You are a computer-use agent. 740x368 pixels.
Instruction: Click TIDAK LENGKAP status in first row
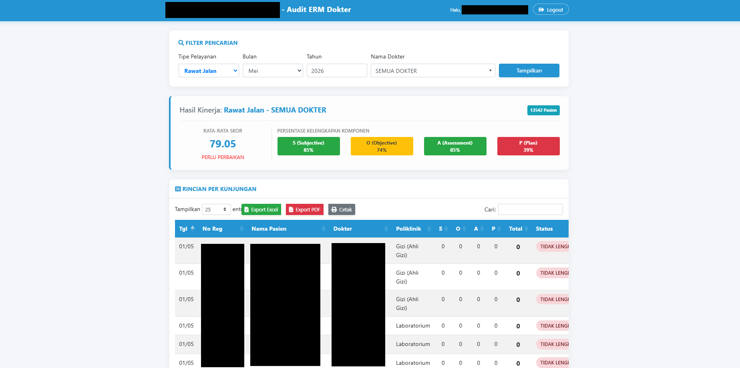pyautogui.click(x=553, y=247)
